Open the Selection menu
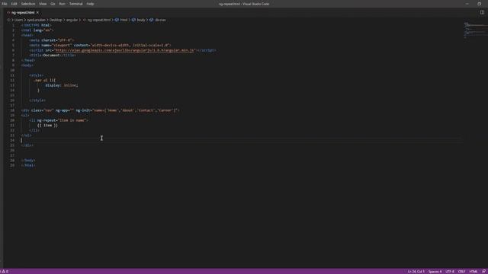Viewport: 488px width, 274px height. coord(28,4)
